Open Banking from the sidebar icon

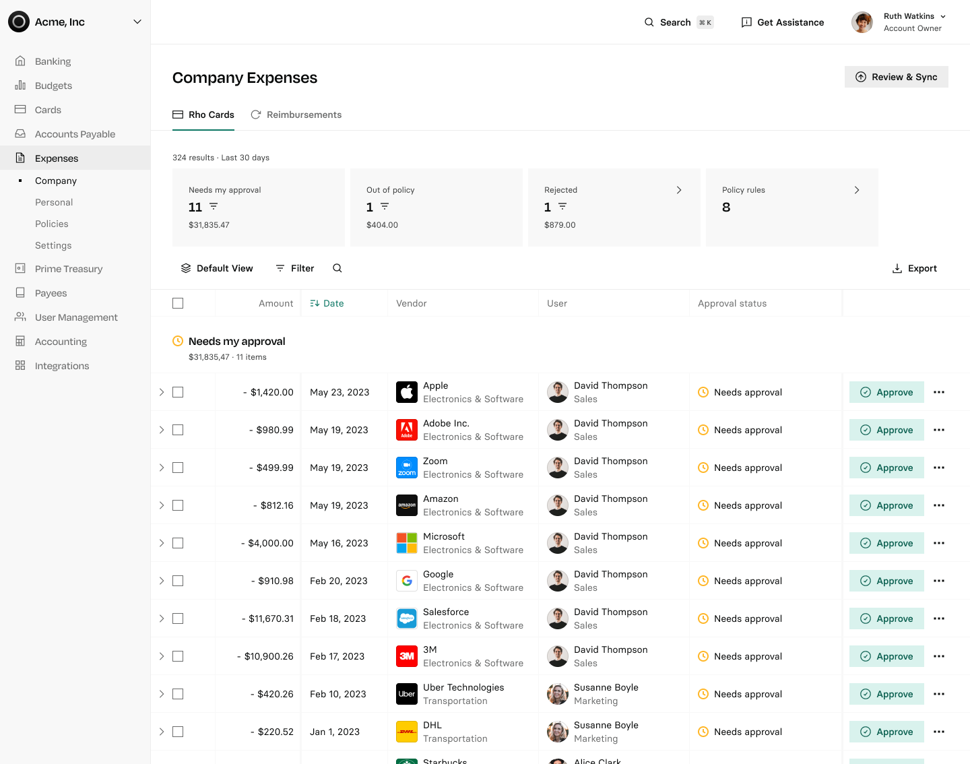20,61
